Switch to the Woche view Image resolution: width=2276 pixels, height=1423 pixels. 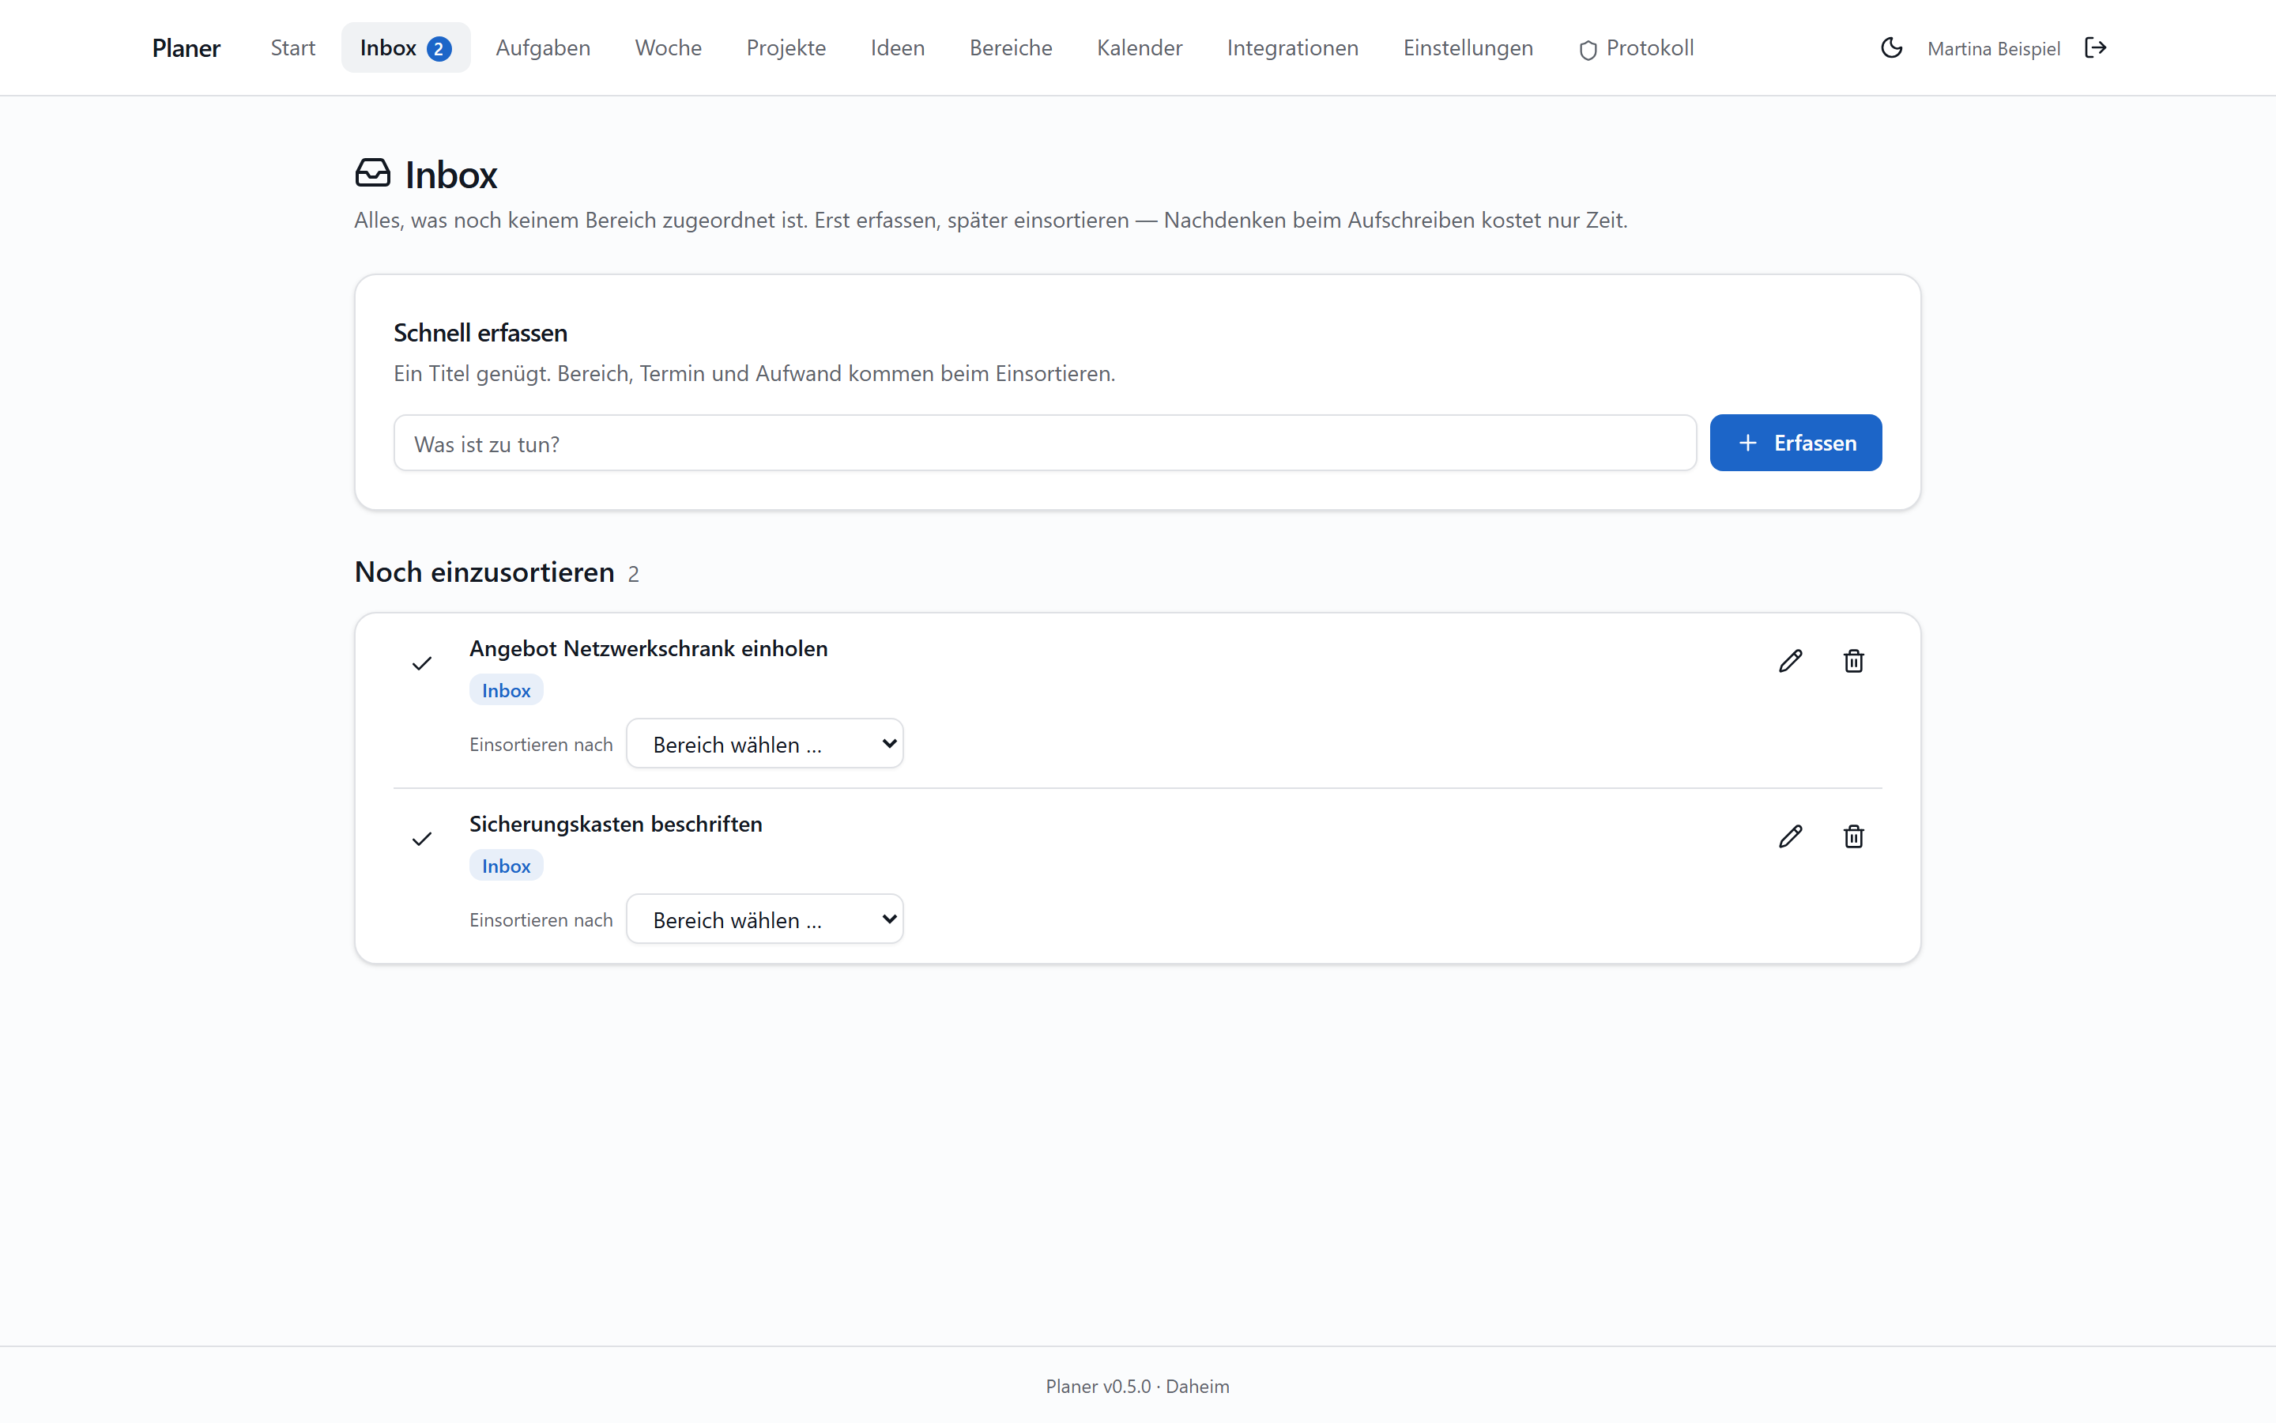point(668,48)
